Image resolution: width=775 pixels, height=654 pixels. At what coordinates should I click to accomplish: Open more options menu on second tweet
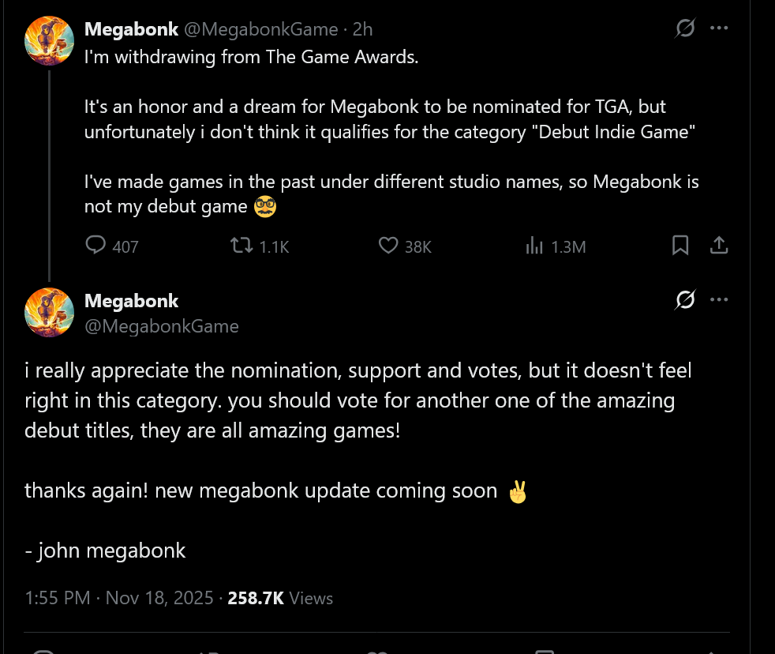click(718, 300)
